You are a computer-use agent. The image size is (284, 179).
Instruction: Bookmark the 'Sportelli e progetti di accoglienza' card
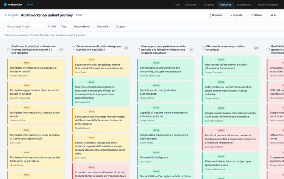81,82
